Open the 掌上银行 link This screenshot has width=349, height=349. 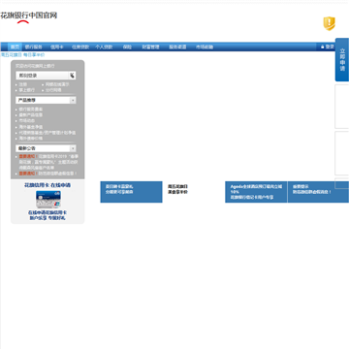[x=27, y=90]
